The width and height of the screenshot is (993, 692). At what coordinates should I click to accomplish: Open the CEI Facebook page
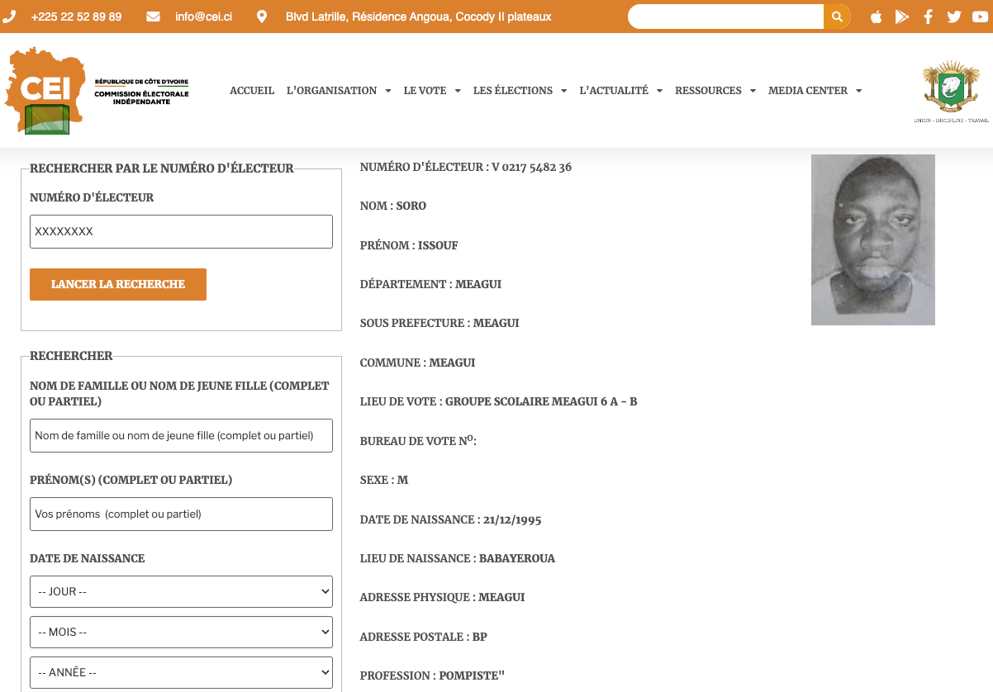coord(929,16)
